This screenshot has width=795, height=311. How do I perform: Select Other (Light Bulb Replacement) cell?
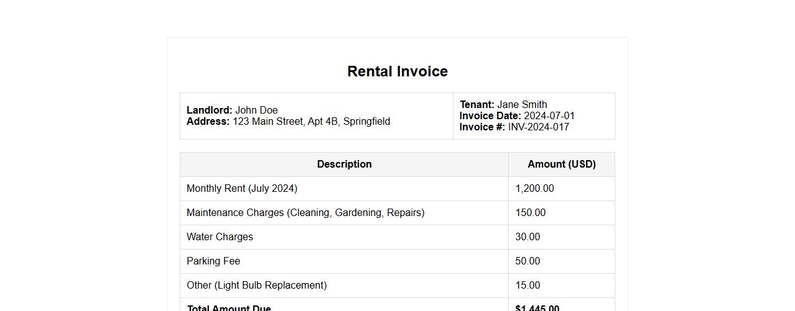pos(344,286)
